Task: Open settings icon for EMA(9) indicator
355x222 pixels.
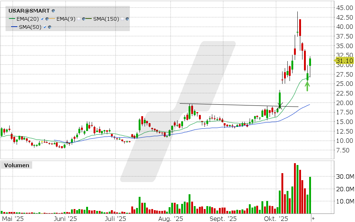Action: click(84, 19)
